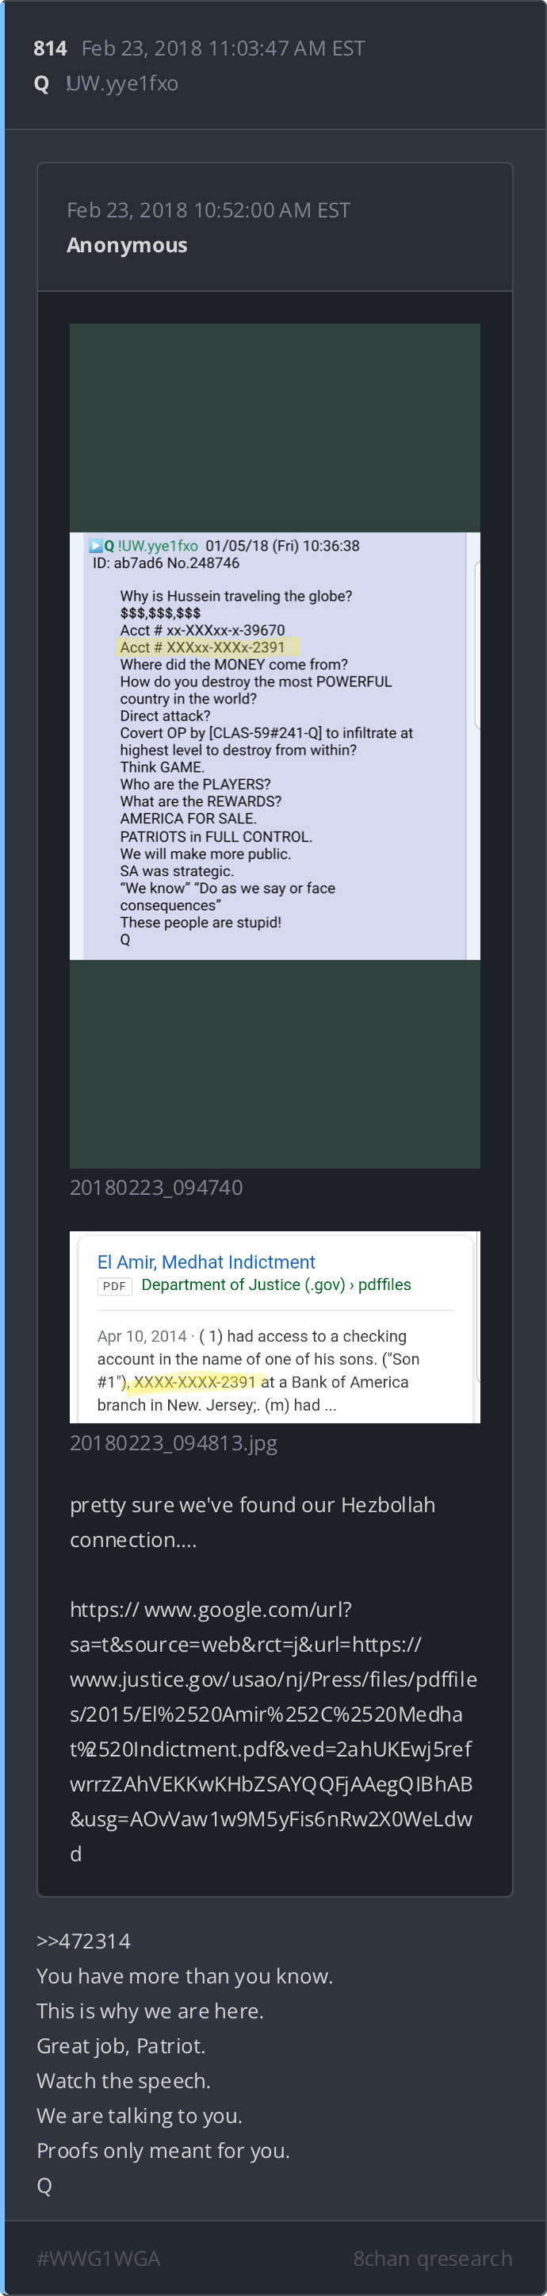Click the post timestamp Feb 23, 2018 11:03:47 AM EST
Screen dimensions: 547x2296
click(223, 48)
